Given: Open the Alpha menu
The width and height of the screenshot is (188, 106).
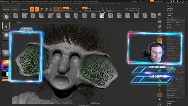Looking at the screenshot, I should (x=4, y=4).
